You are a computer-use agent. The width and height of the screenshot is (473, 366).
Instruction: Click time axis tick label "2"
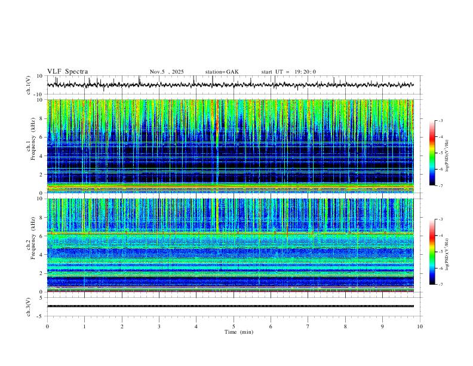click(x=122, y=327)
